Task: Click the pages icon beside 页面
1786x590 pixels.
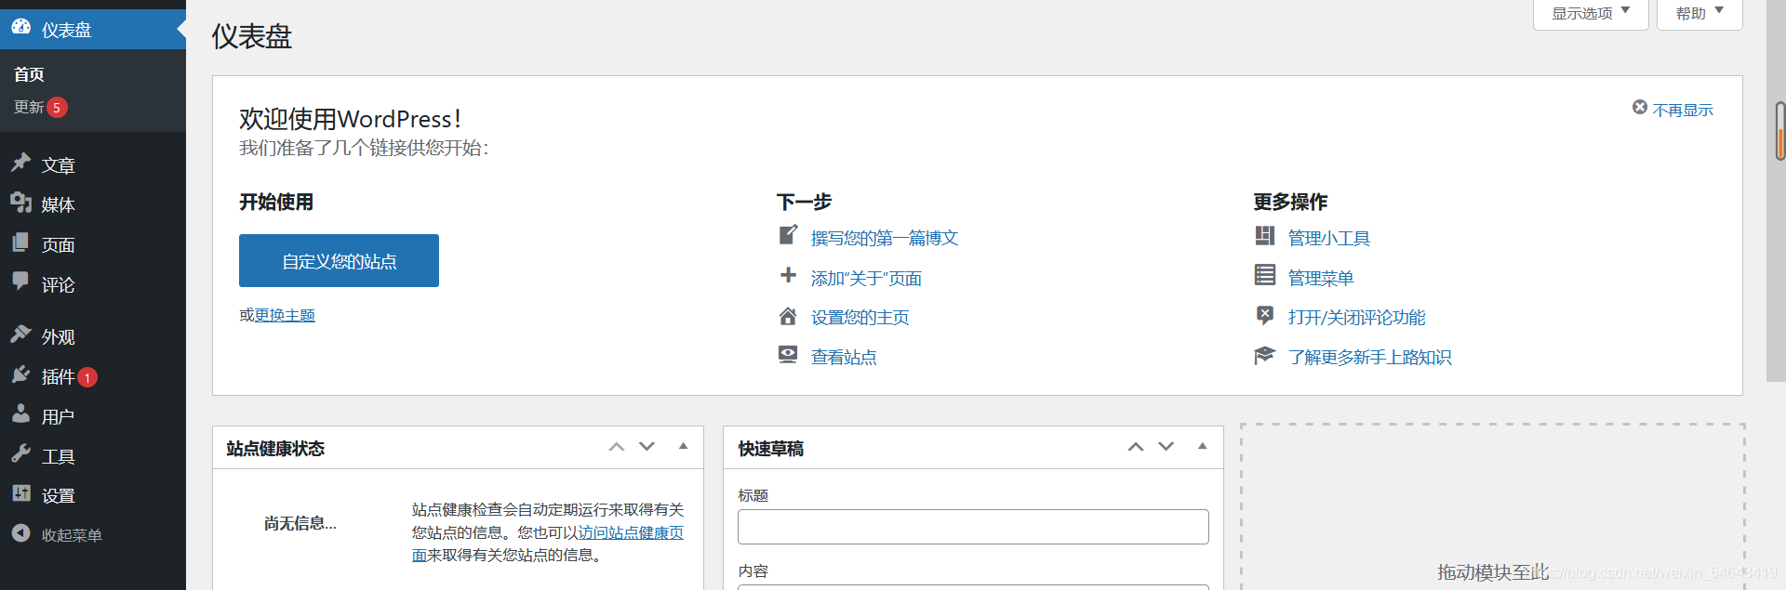Action: (x=20, y=243)
